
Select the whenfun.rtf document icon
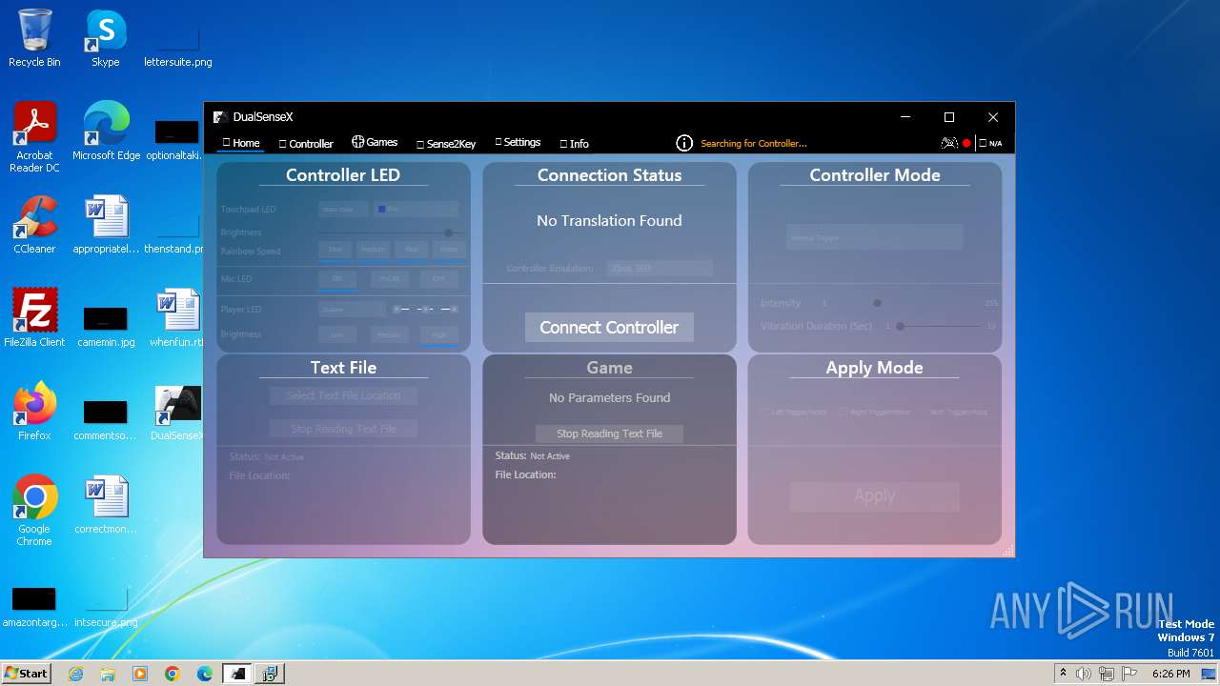tap(177, 318)
